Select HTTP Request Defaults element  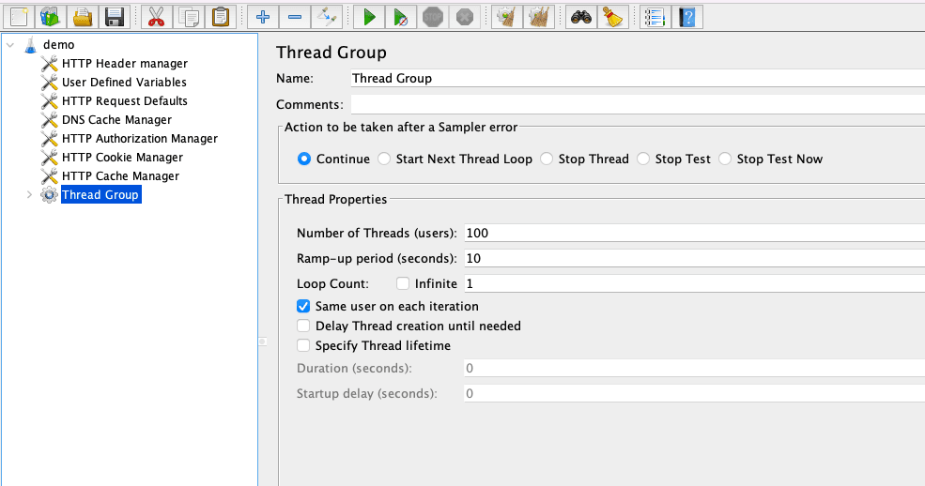tap(125, 101)
